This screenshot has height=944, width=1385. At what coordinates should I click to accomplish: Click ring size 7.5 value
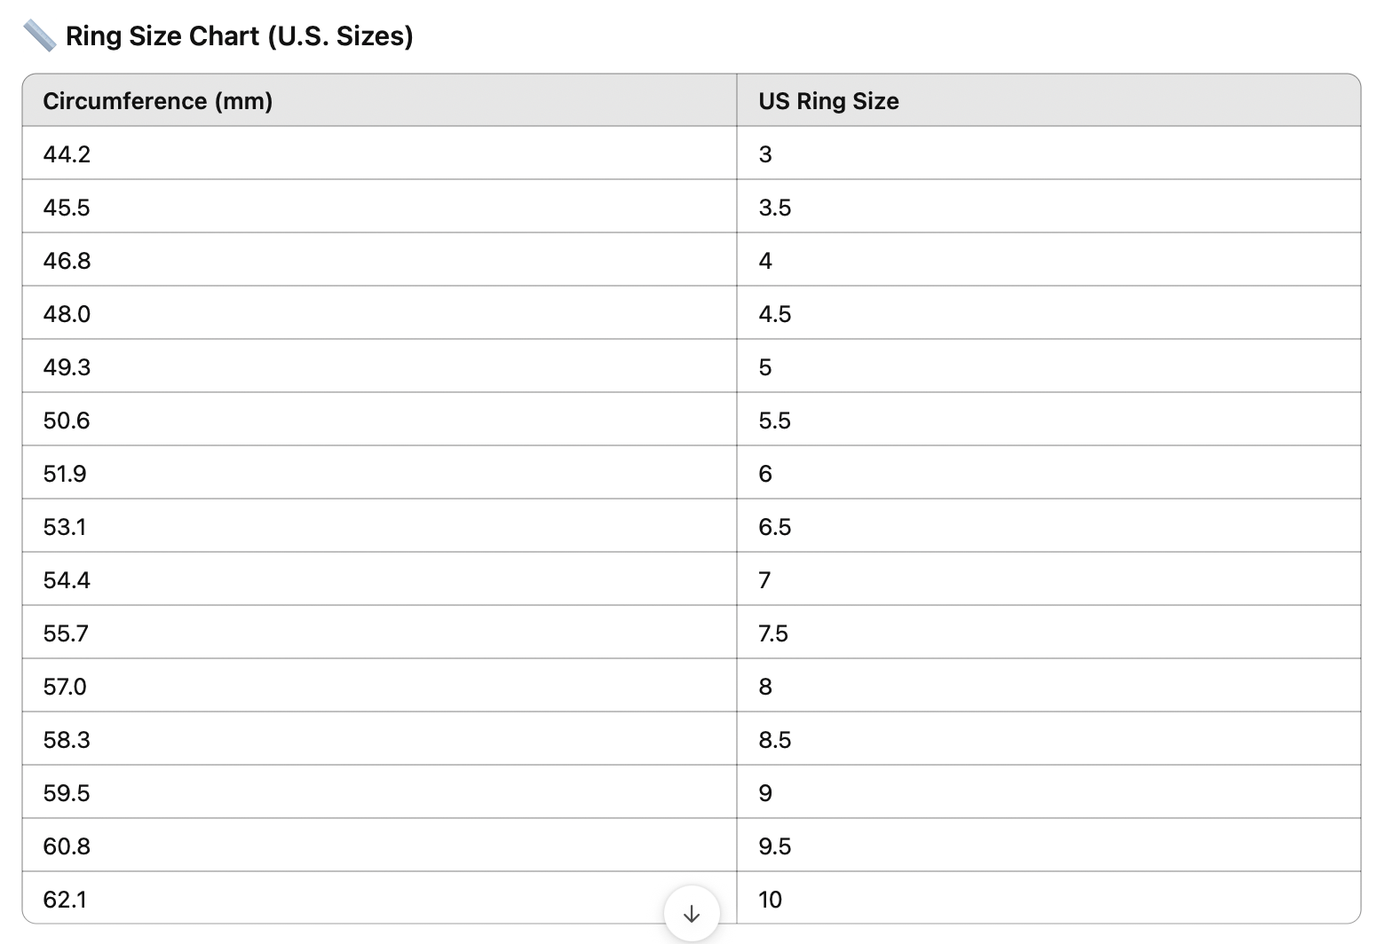(773, 633)
